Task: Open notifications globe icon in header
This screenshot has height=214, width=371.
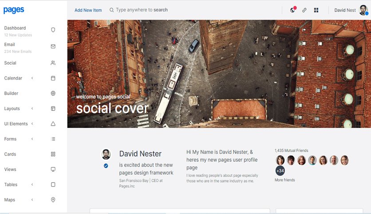Action: click(x=293, y=10)
